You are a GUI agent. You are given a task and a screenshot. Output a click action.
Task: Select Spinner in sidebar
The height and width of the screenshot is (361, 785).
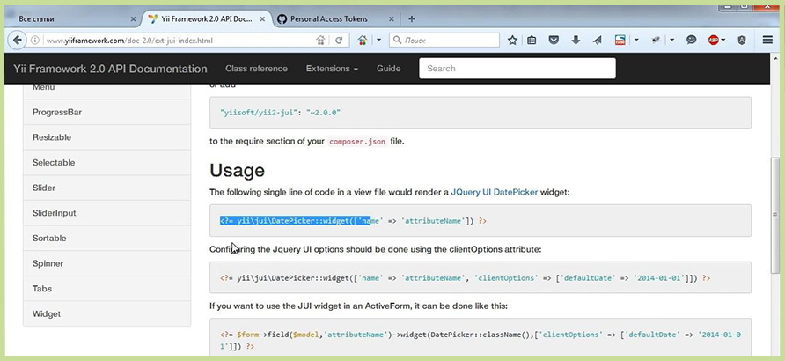pyautogui.click(x=106, y=263)
